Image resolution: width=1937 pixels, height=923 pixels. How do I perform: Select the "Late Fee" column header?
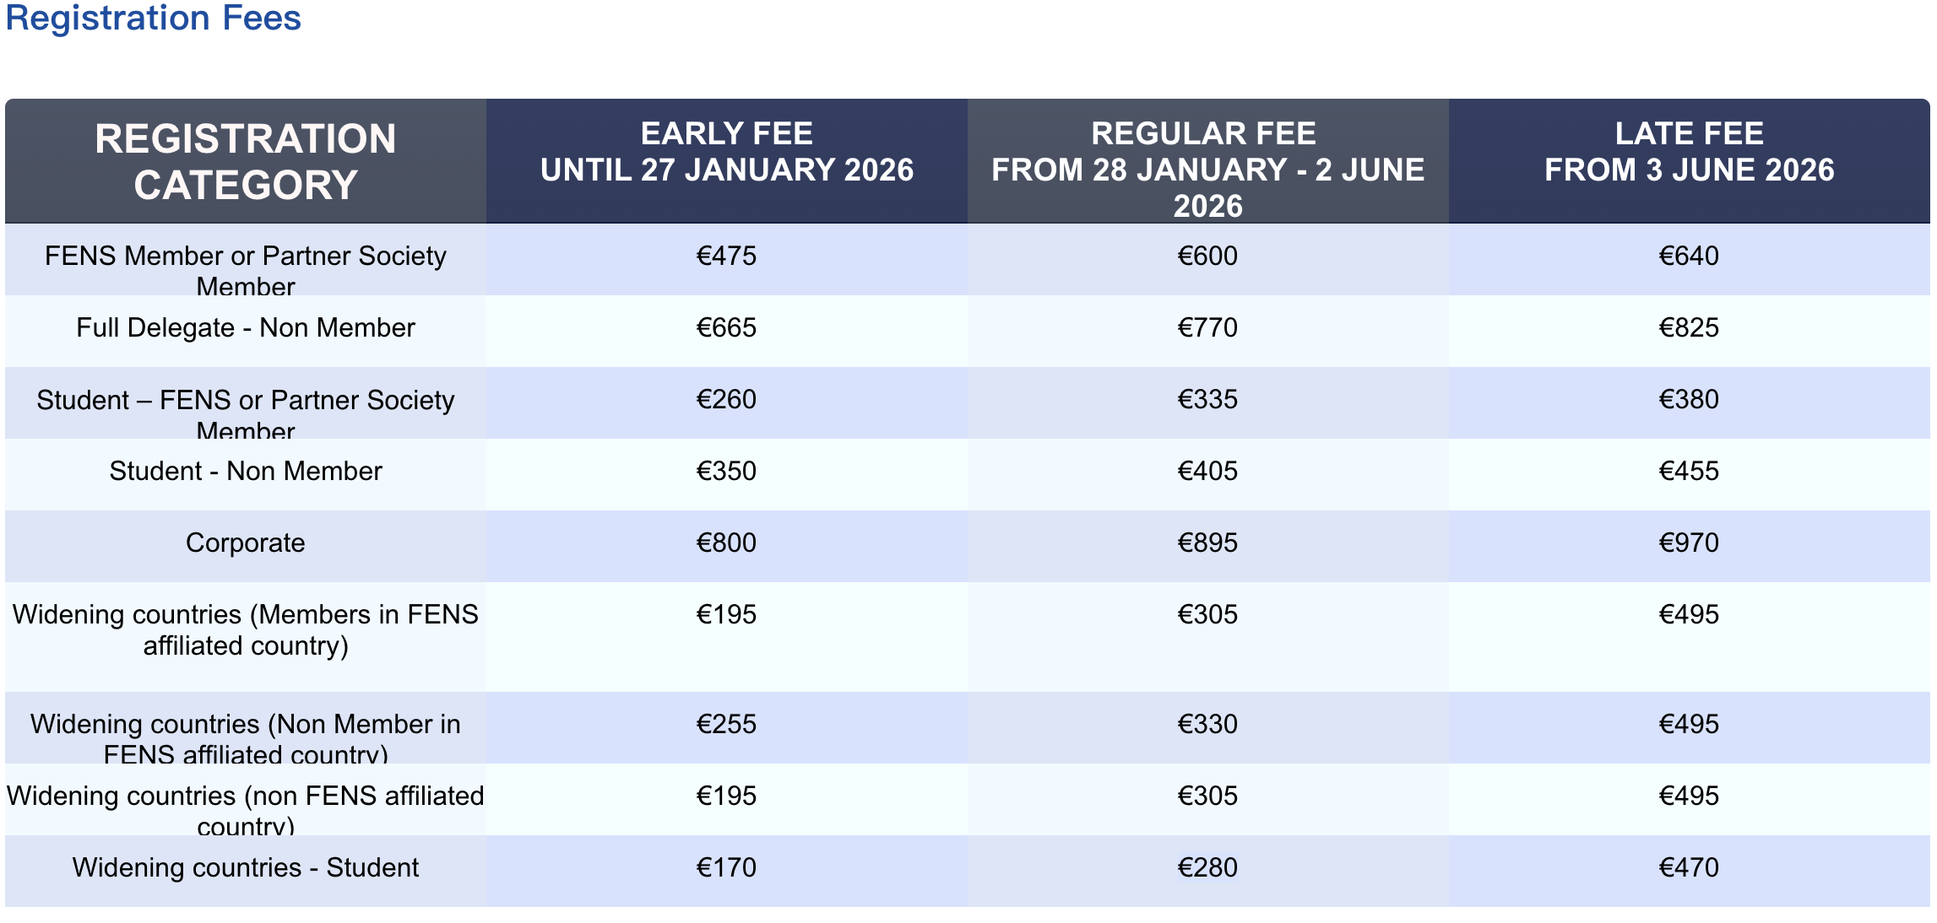pyautogui.click(x=1689, y=152)
